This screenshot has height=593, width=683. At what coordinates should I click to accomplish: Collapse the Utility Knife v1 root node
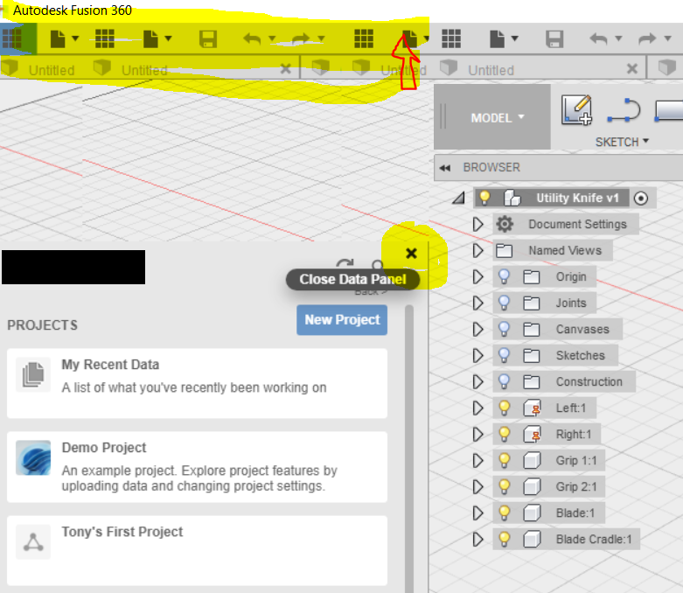[x=458, y=199]
